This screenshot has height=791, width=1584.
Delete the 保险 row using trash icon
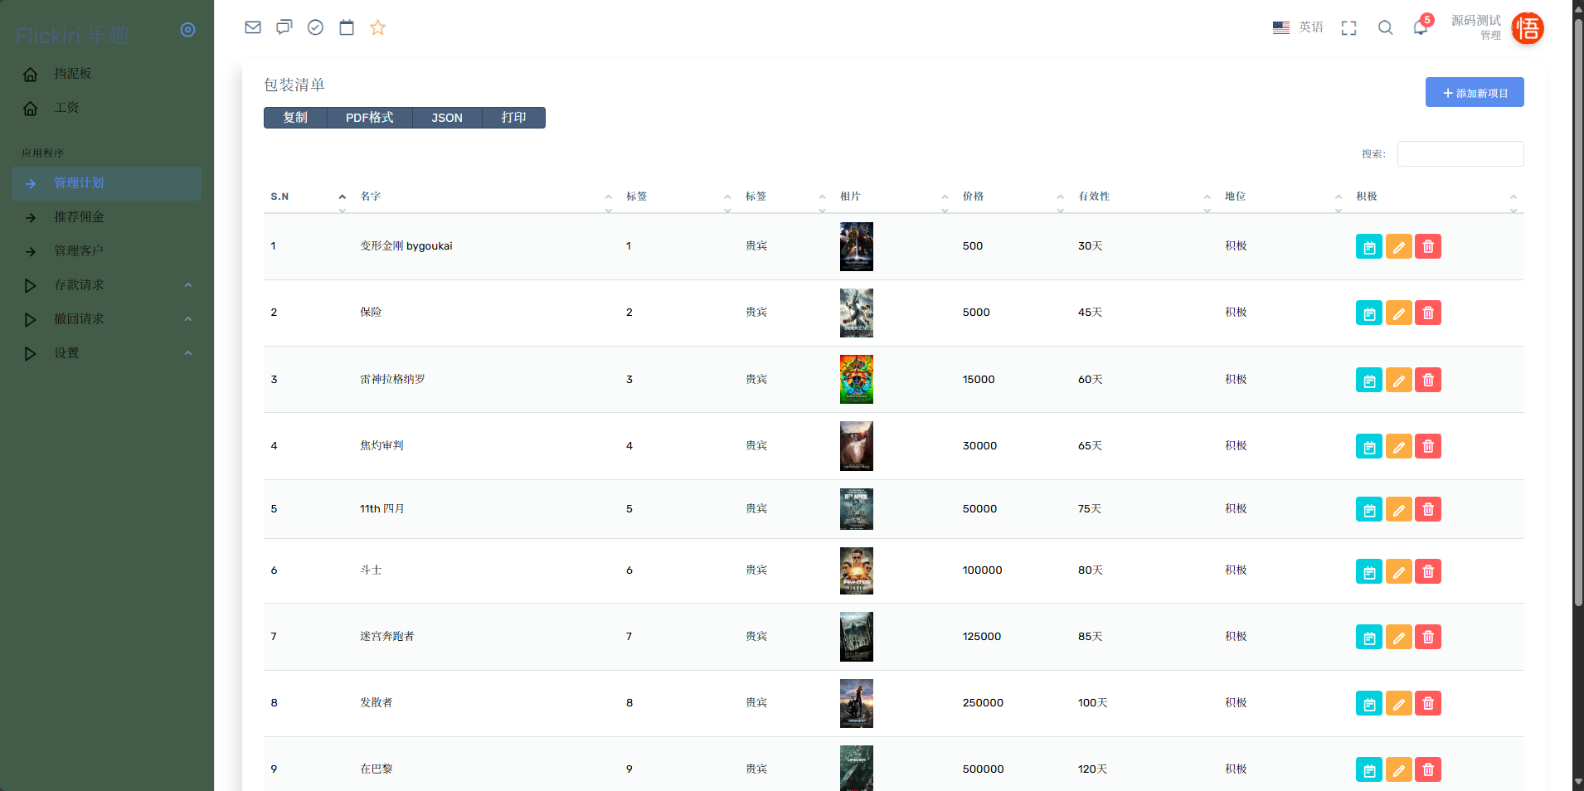click(1427, 313)
